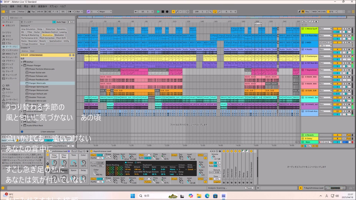Collapse the Phaser-Flanger folder
The width and height of the screenshot is (356, 200).
(22, 66)
